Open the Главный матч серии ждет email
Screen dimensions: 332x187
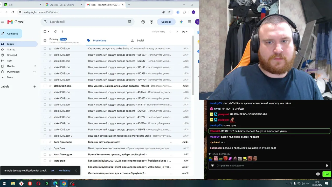[x=116, y=142]
